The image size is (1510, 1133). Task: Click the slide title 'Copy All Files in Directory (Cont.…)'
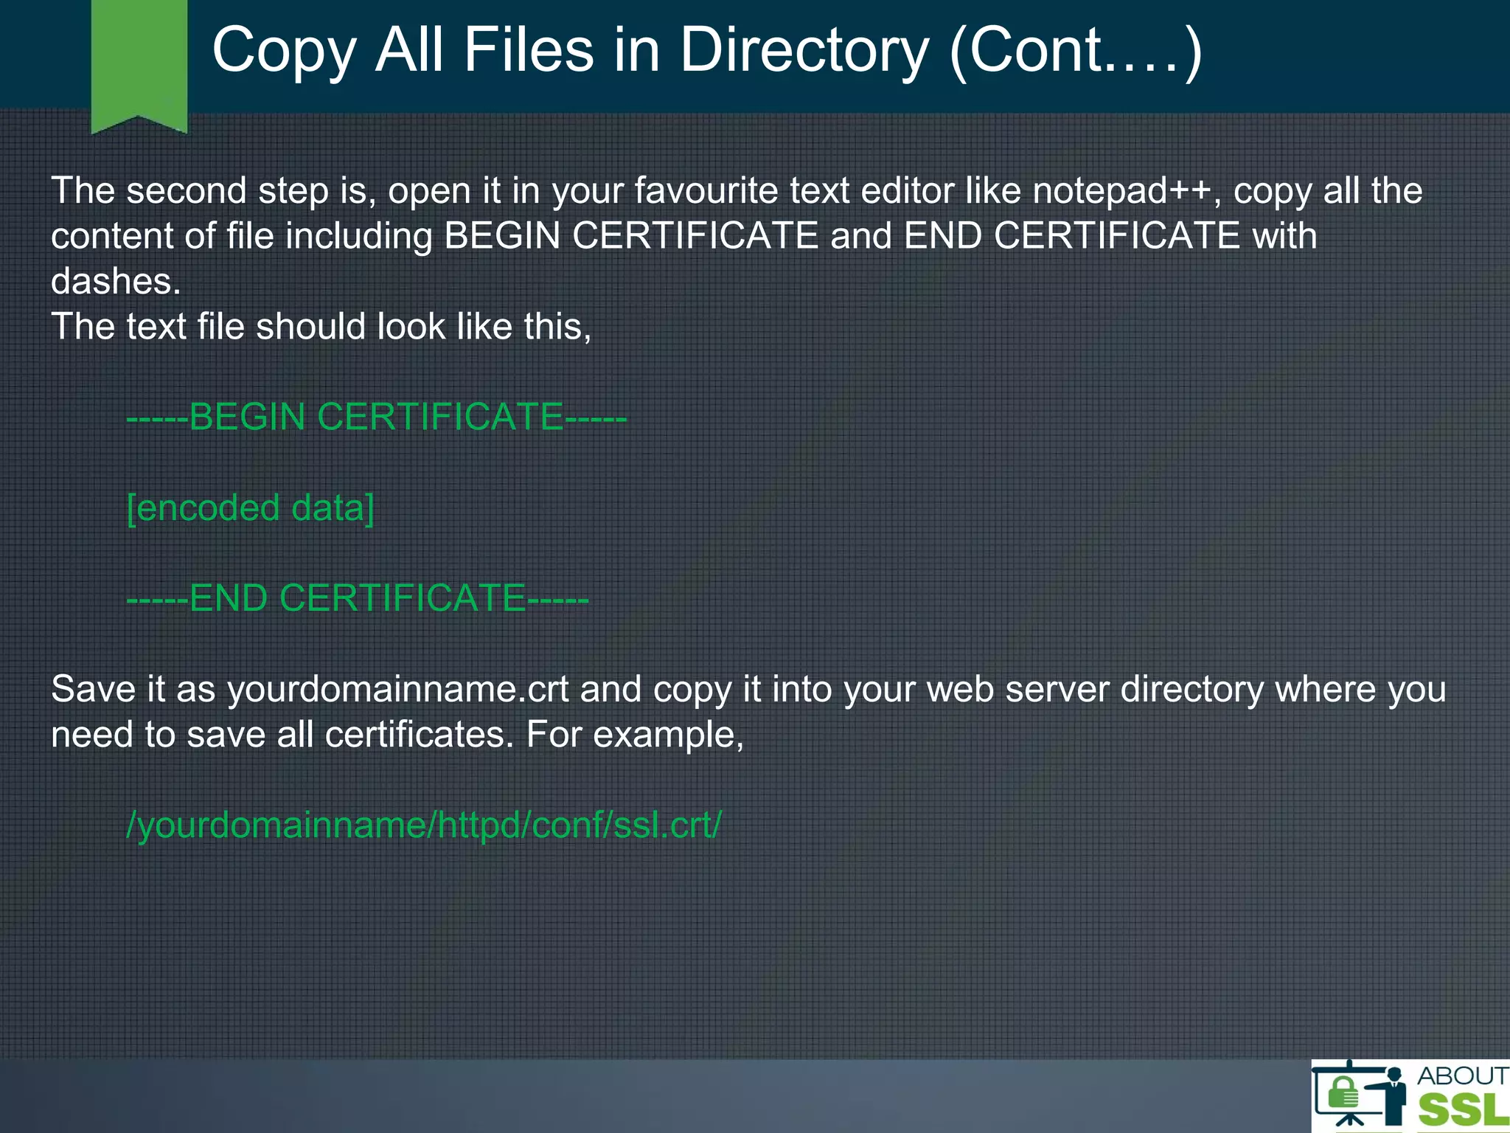click(x=707, y=50)
